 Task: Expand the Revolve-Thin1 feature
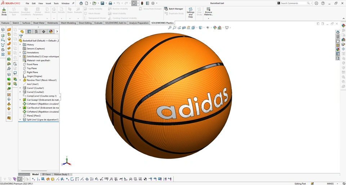click(20, 80)
